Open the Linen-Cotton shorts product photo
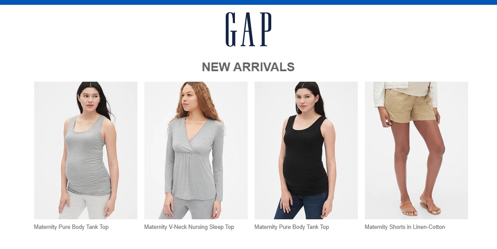497x249 pixels. click(416, 150)
